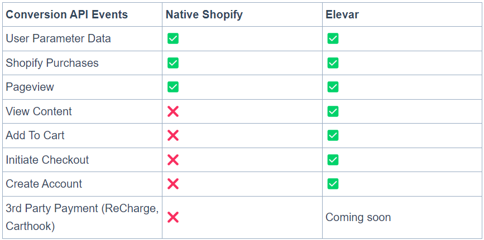Click the 3rd Party Payment (ReCharge, Carthook) label
The height and width of the screenshot is (240, 484).
[x=82, y=217]
